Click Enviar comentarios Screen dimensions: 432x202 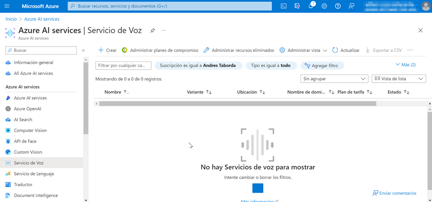tap(394, 193)
